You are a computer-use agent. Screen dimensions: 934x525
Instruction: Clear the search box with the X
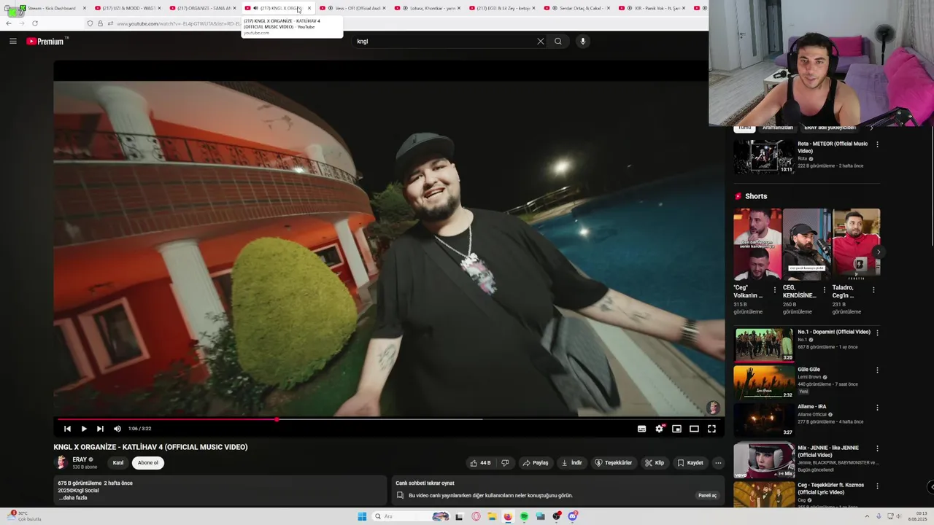540,41
